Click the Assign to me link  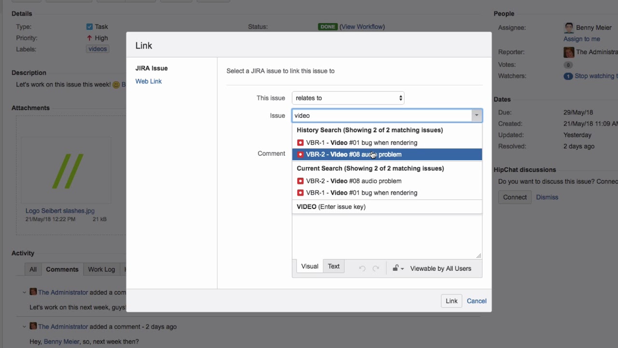click(581, 39)
